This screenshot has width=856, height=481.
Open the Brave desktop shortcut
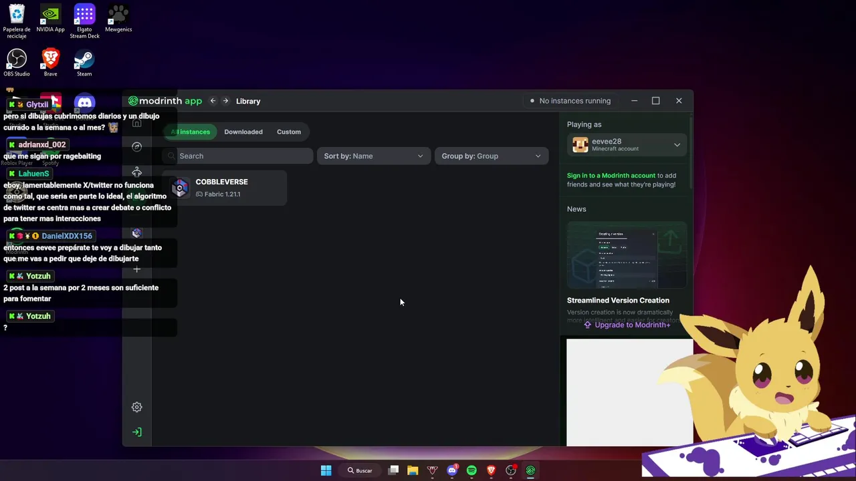coord(50,62)
